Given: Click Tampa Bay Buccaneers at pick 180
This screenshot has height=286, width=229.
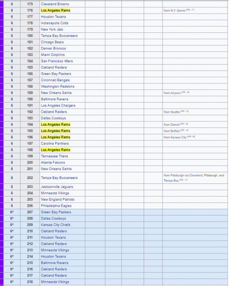Looking at the screenshot, I should point(59,36).
